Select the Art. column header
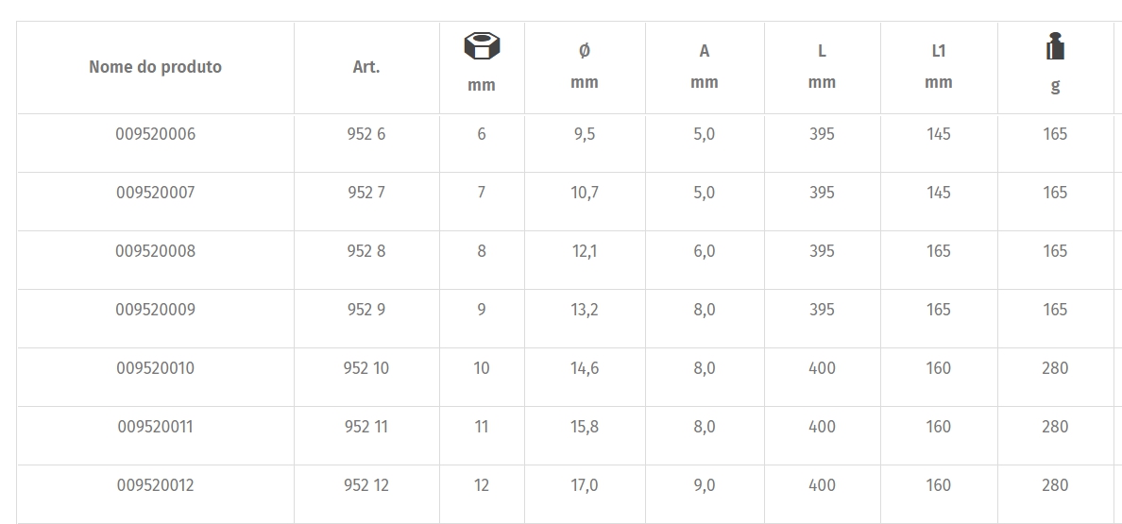This screenshot has height=524, width=1122. pyautogui.click(x=366, y=67)
